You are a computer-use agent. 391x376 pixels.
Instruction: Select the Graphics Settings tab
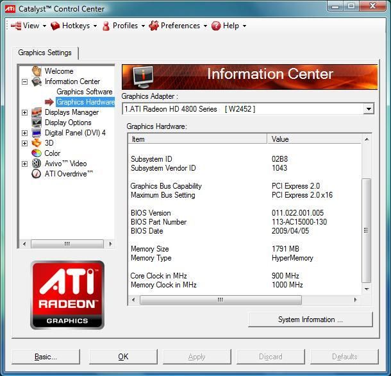(x=45, y=53)
